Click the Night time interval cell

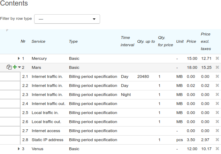tap(126, 95)
